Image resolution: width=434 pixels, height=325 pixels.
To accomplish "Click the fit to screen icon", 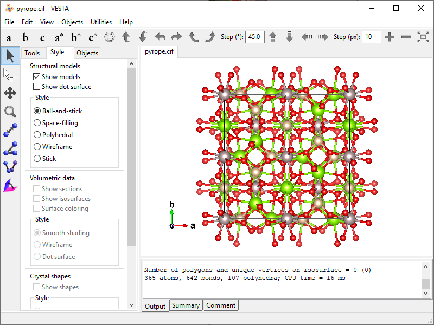I will click(423, 37).
